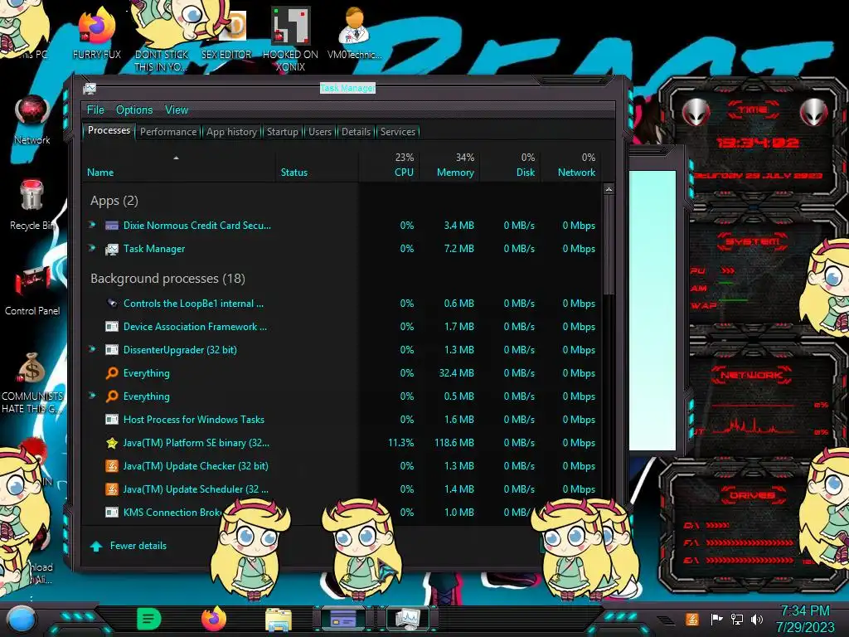Open Recycle Bin desktop icon
The image size is (849, 637).
(x=32, y=205)
